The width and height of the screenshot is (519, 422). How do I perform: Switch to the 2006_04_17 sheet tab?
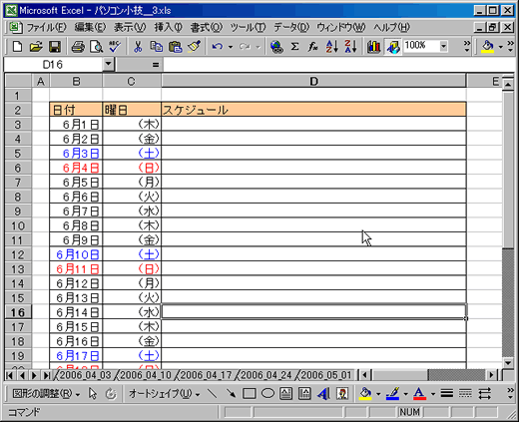(x=206, y=375)
